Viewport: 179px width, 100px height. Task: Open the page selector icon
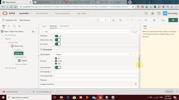coord(98,20)
